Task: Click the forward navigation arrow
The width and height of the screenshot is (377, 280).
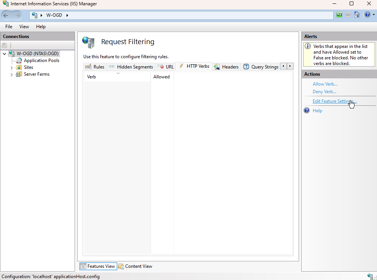Action: (x=17, y=15)
